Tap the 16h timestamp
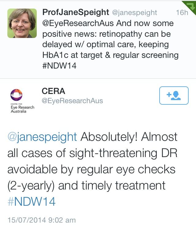The height and width of the screenshot is (229, 196). [182, 13]
